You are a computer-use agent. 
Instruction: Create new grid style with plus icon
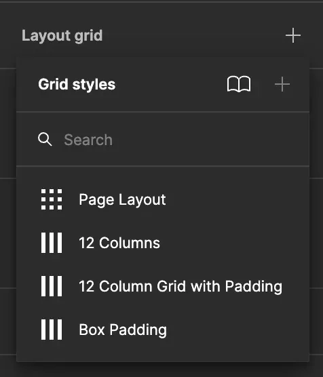click(x=282, y=84)
